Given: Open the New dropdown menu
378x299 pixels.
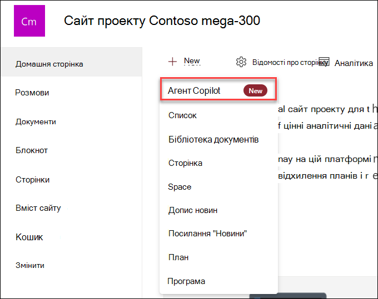Looking at the screenshot, I should (x=192, y=61).
